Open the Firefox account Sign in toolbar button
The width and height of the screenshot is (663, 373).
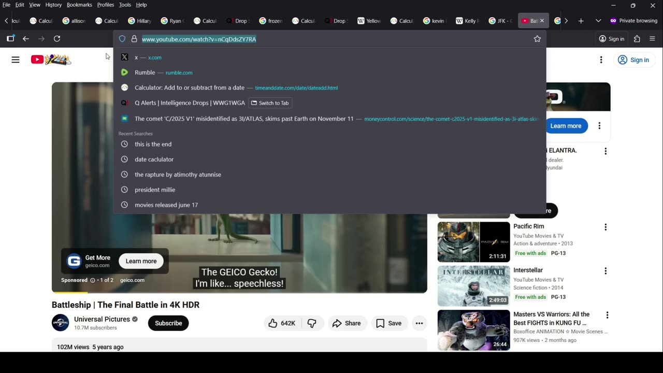click(611, 39)
